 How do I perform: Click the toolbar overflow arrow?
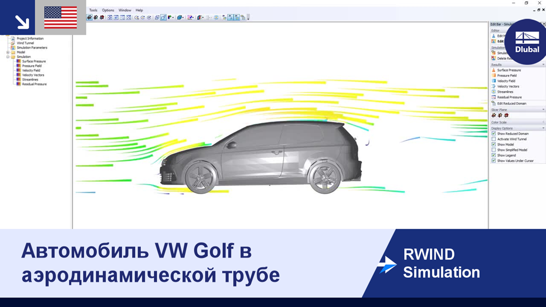[248, 18]
